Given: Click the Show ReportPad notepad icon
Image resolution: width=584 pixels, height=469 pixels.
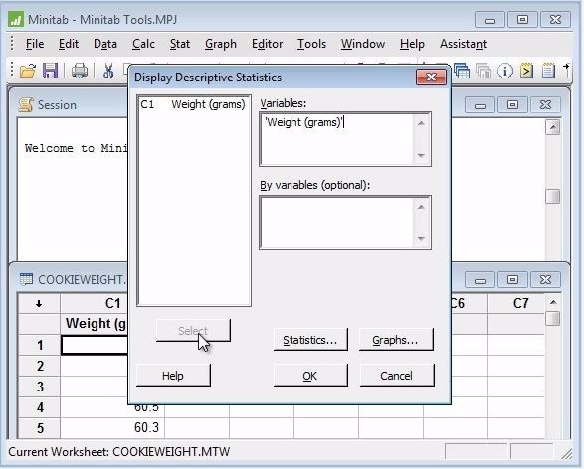Looking at the screenshot, I should tap(548, 71).
